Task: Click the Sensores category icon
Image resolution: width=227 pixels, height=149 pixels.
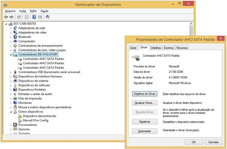Action: click(x=15, y=129)
